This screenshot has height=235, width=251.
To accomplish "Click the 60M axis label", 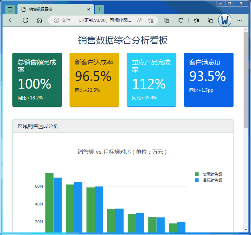I will click(39, 186).
